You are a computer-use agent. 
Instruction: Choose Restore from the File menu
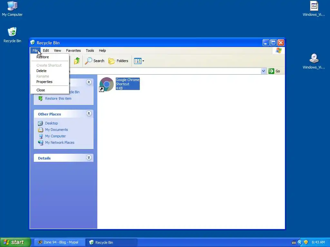(50, 57)
